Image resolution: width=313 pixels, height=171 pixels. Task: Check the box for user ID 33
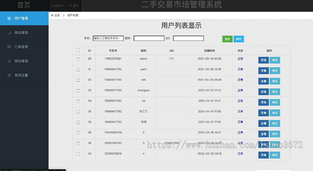[78, 91]
